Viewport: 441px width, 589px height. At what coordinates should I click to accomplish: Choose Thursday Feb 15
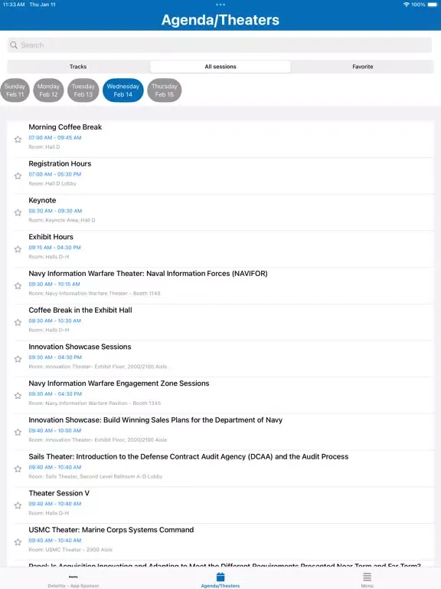(165, 90)
